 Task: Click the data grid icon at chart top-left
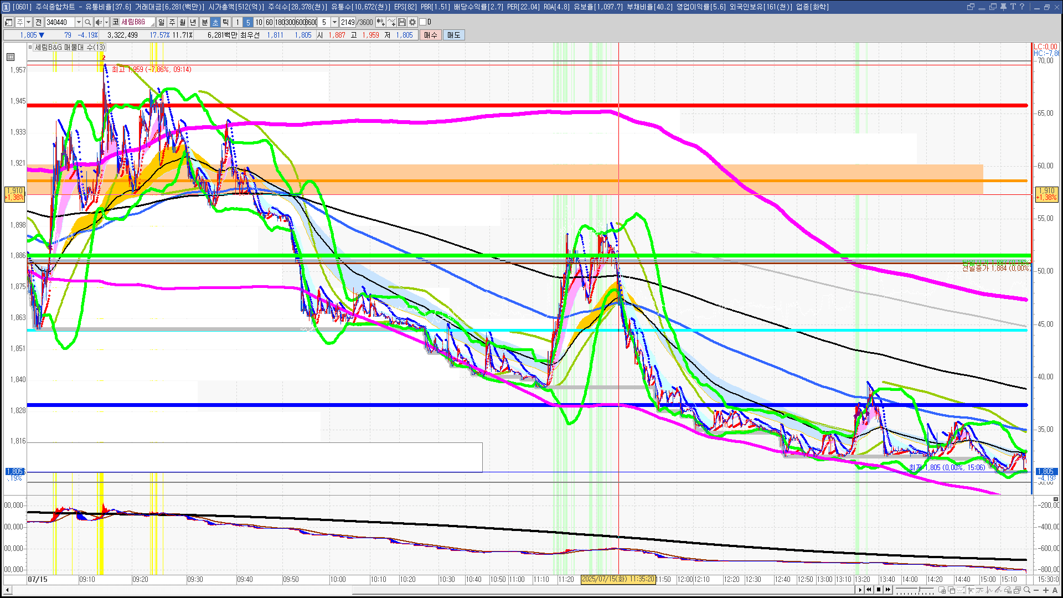pyautogui.click(x=11, y=56)
